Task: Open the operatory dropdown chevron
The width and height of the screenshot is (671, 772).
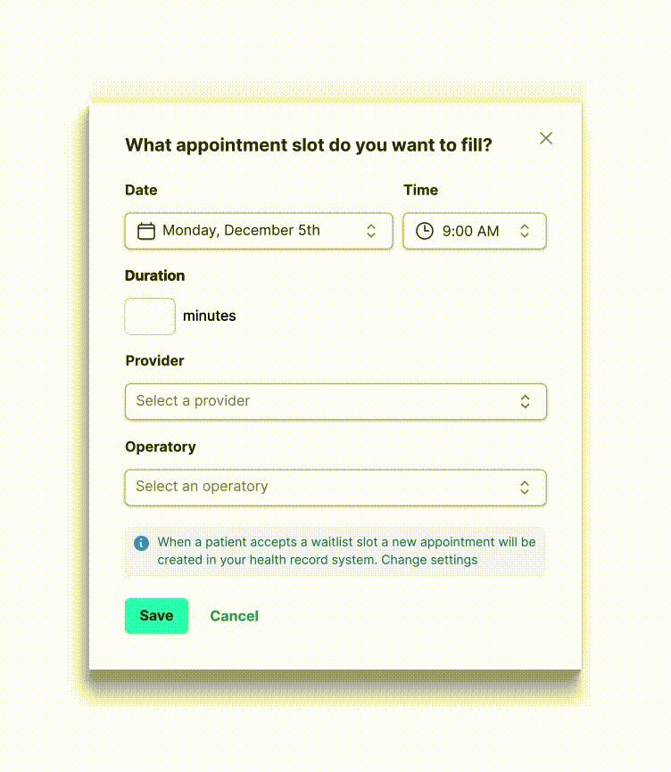Action: click(x=525, y=488)
